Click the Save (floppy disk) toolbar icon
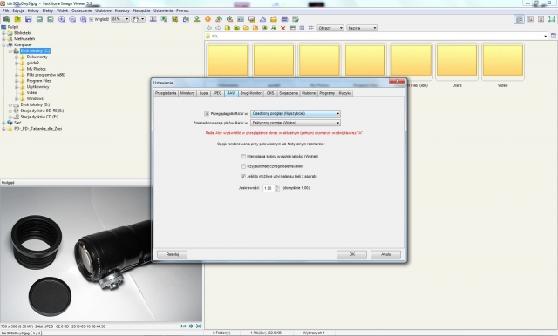 tap(28, 19)
